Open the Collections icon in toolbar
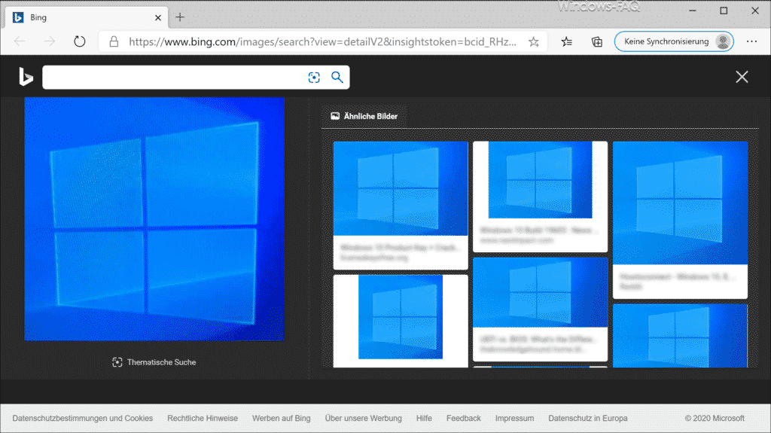Image resolution: width=771 pixels, height=433 pixels. pos(596,42)
